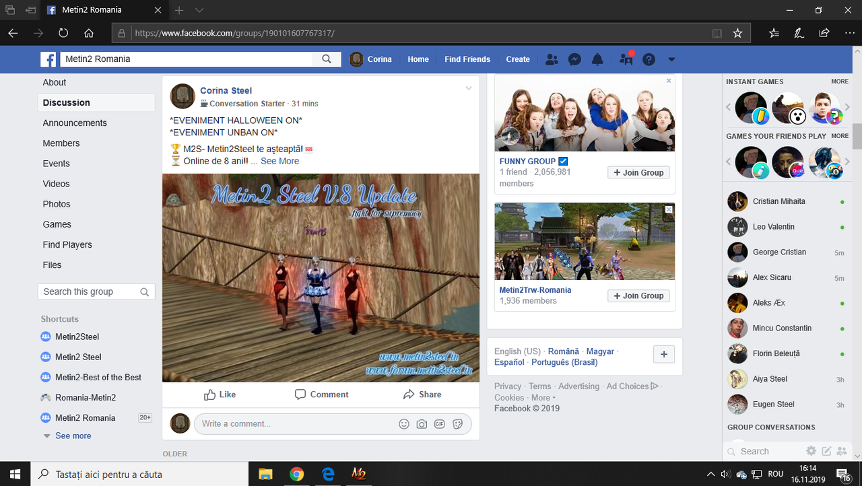Open Metin2Steel shortcut
Screen dimensions: 862x486
point(77,337)
